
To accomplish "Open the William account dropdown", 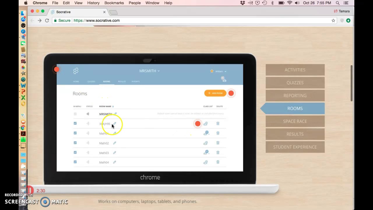I will click(221, 71).
